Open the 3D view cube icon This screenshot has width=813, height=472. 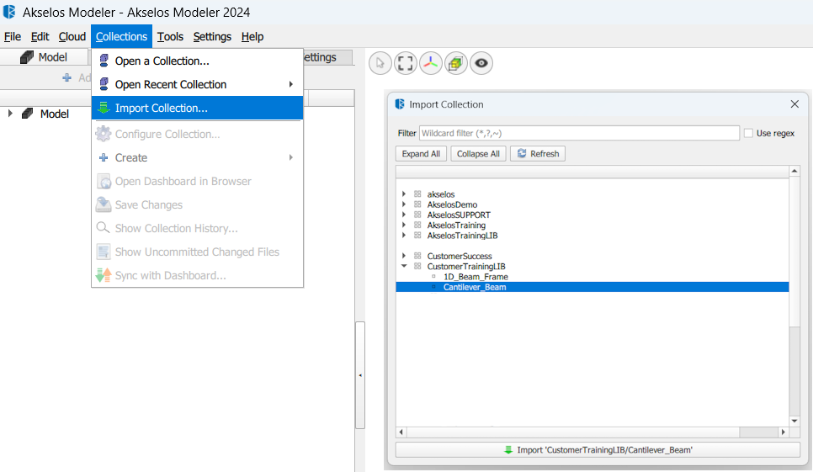tap(456, 63)
